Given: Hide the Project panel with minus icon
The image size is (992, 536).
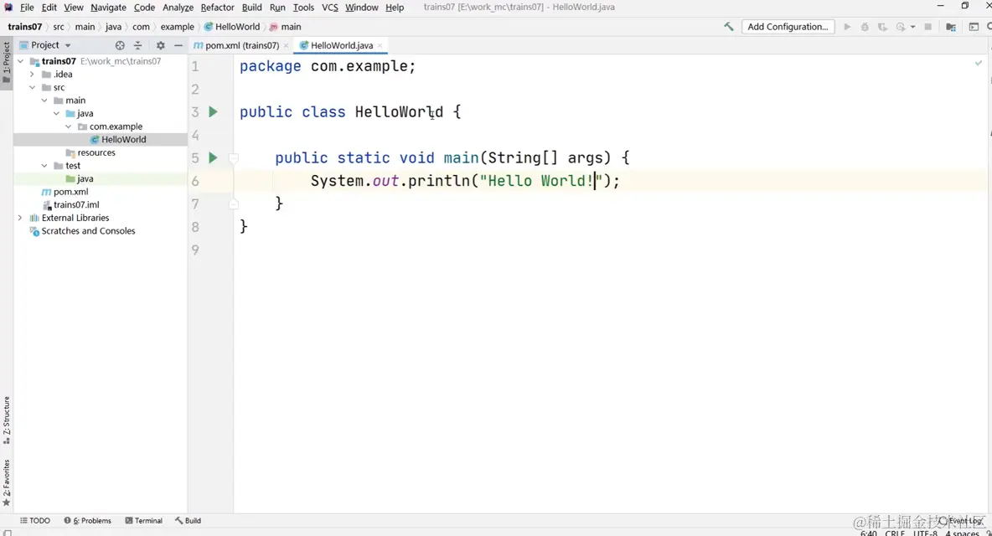Looking at the screenshot, I should click(178, 45).
